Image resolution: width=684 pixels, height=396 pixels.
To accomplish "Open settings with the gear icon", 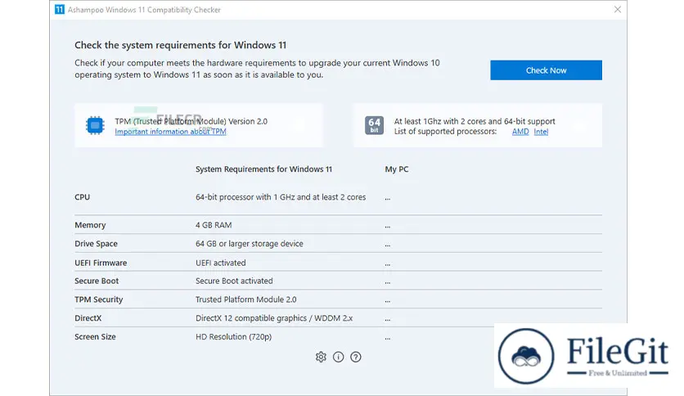I will [x=321, y=357].
